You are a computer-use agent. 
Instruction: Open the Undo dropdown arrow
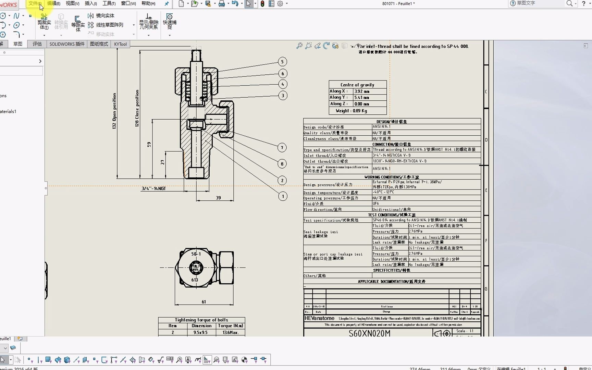(242, 4)
